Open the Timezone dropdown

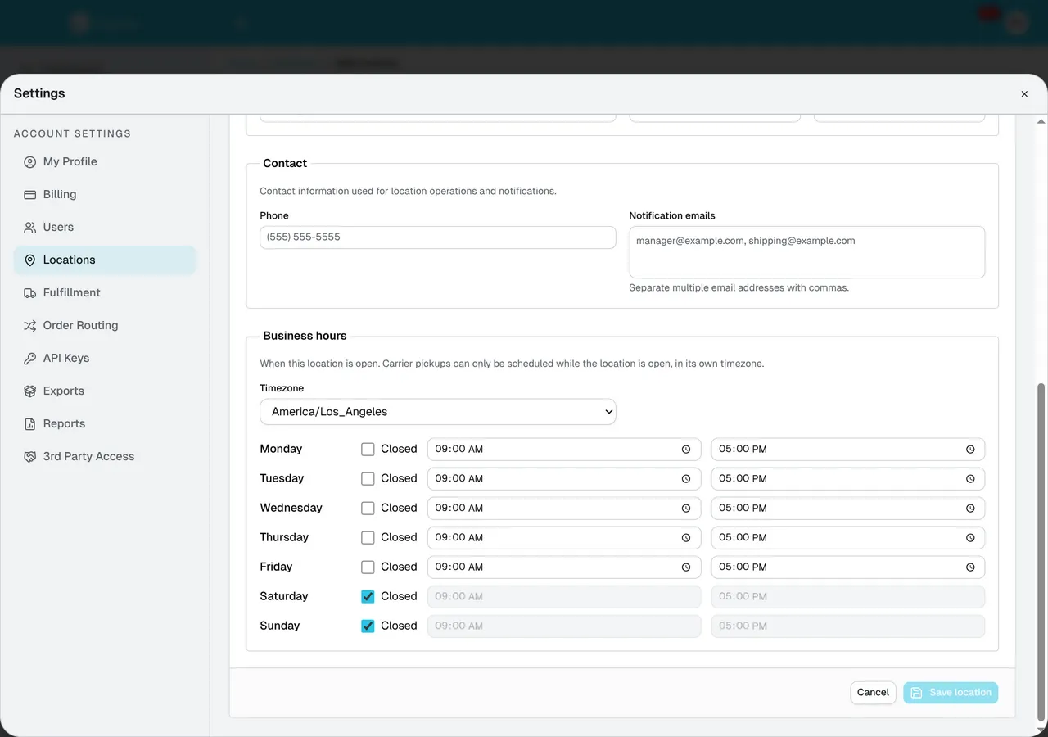(x=438, y=412)
